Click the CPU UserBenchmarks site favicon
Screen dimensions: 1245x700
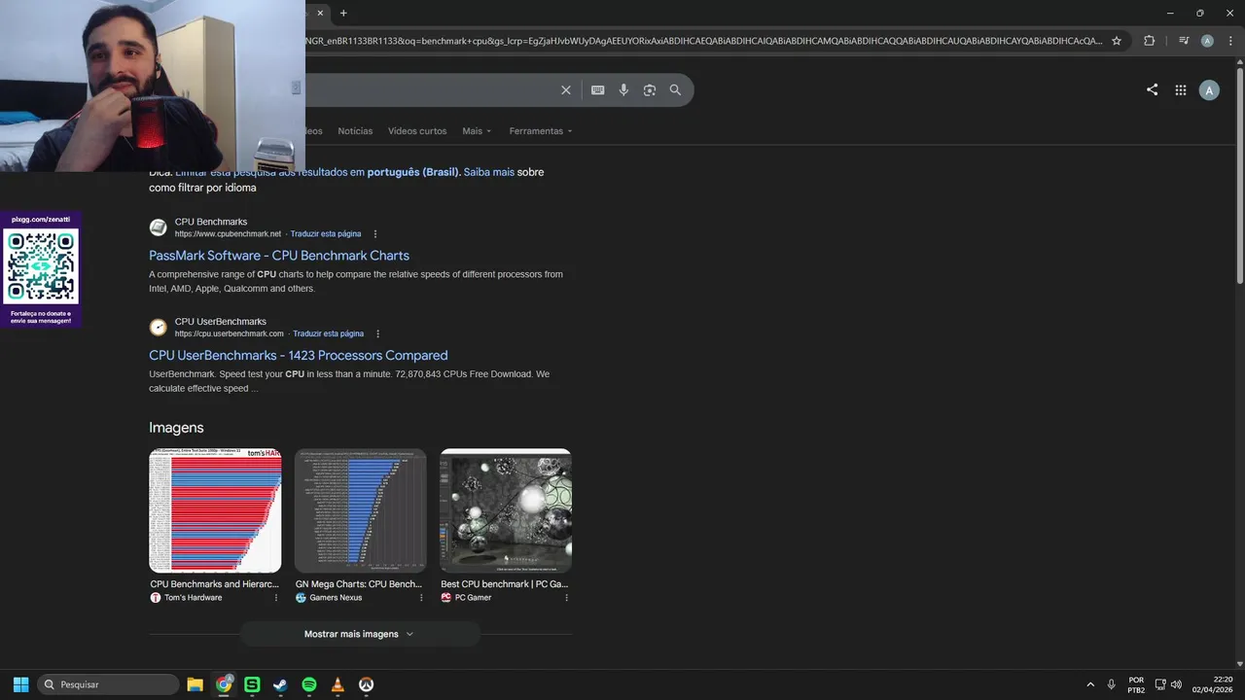[x=158, y=328]
